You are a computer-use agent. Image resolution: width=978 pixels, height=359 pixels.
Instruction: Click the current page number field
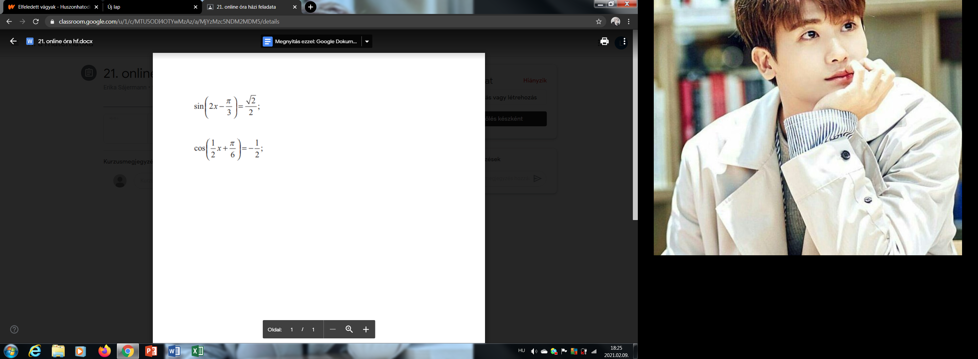pos(292,329)
